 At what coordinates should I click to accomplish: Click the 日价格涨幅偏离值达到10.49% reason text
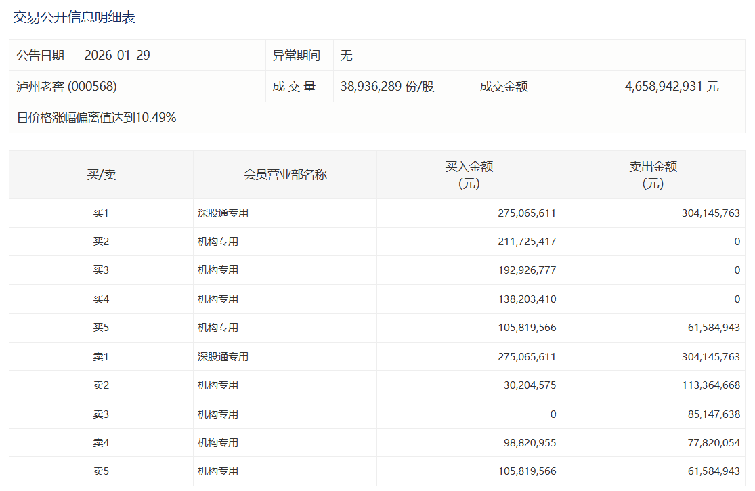click(x=96, y=118)
